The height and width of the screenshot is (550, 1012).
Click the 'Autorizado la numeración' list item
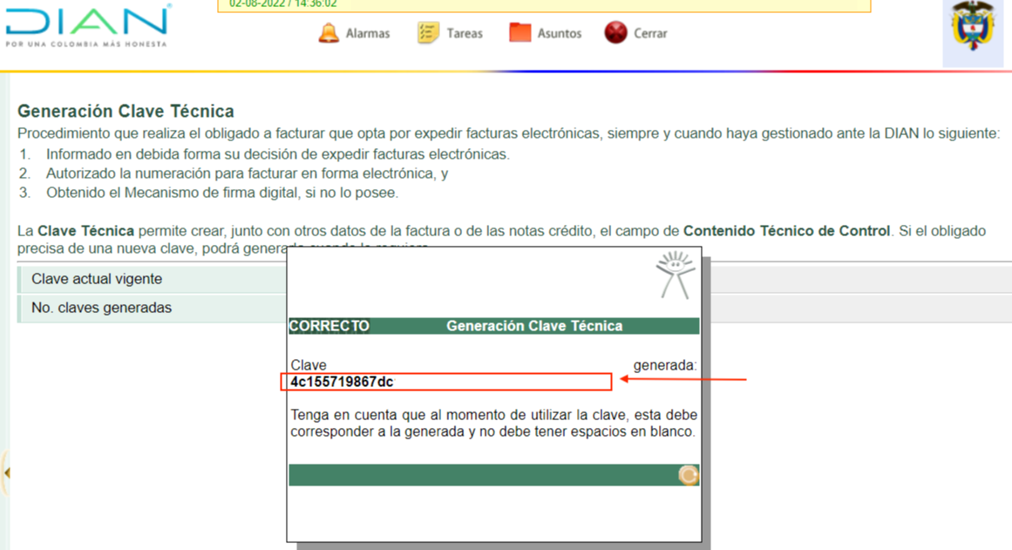[248, 173]
